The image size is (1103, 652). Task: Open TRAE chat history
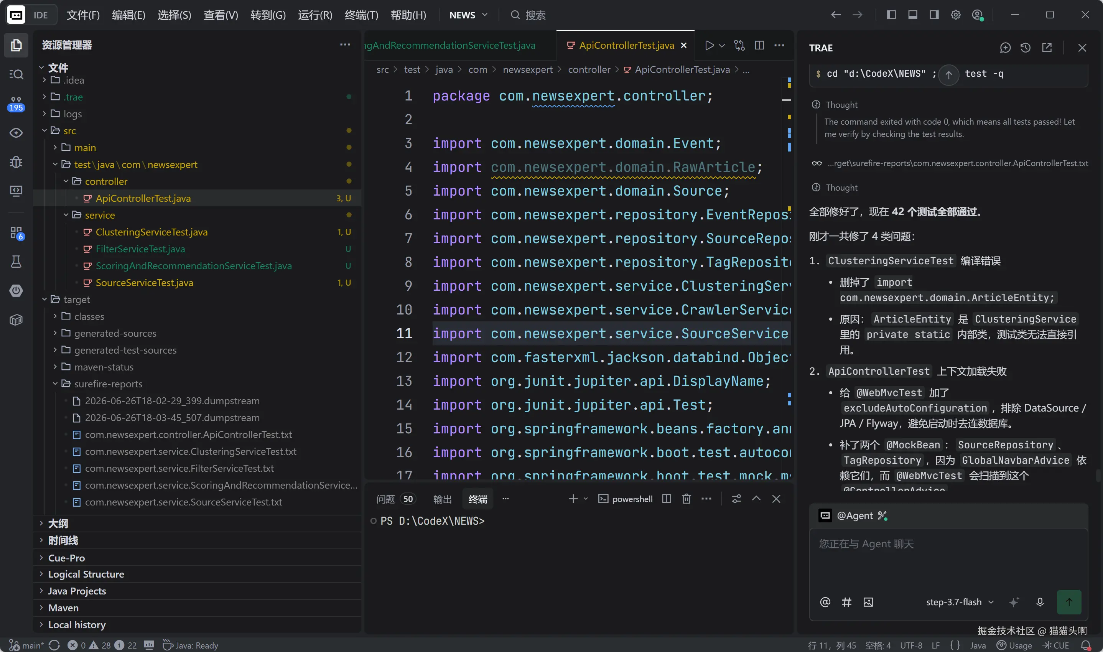tap(1025, 48)
